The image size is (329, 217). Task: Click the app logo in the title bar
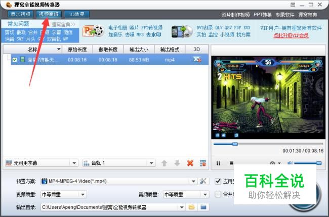(9, 5)
